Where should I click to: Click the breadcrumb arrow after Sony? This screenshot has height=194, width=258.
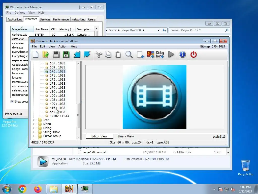pyautogui.click(x=119, y=30)
